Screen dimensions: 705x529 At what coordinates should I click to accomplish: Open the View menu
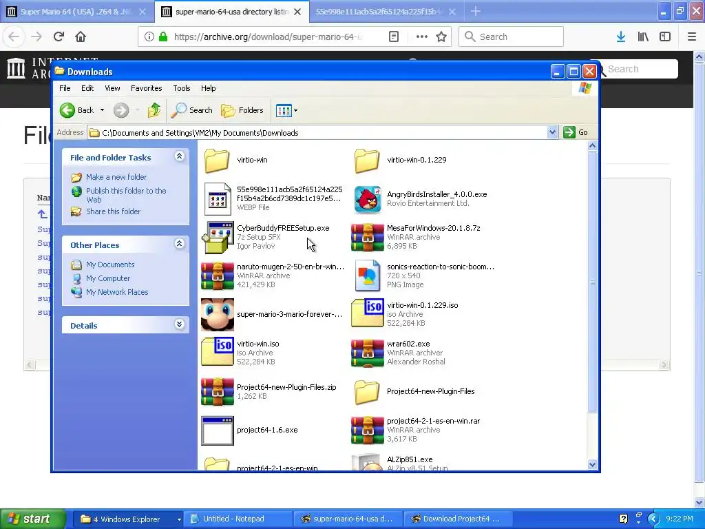tap(112, 88)
